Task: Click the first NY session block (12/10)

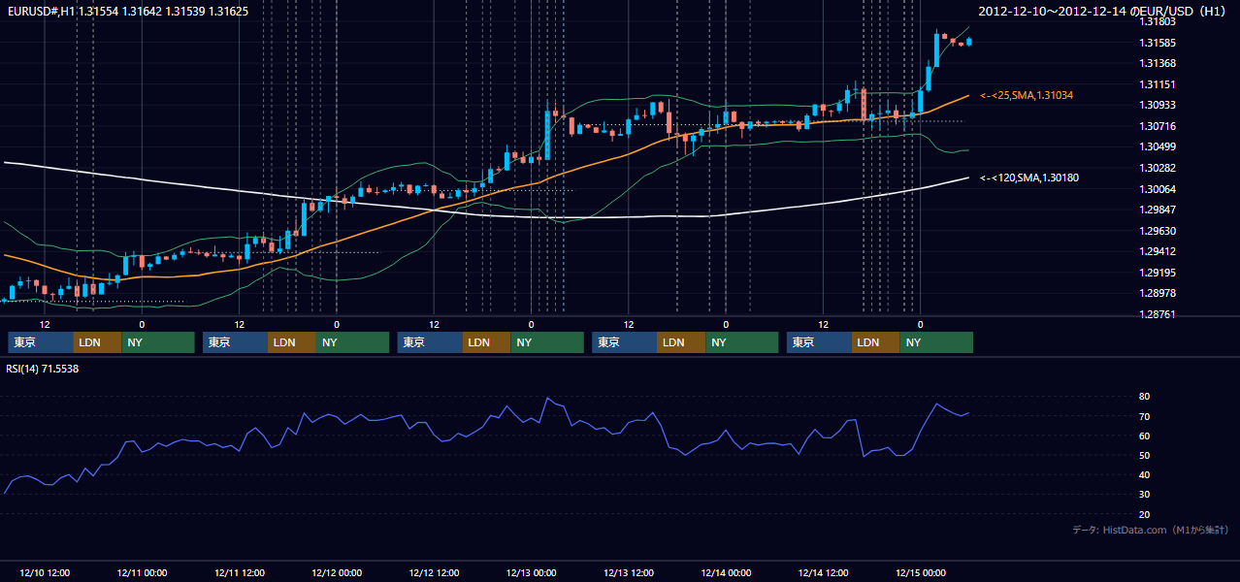Action: (158, 342)
